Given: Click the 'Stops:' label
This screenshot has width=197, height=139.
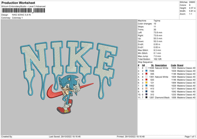Looking at the screenshot, I should tap(141, 27).
